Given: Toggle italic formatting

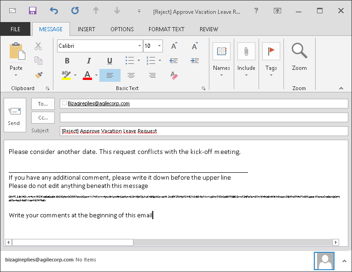Looking at the screenshot, I should [x=89, y=61].
